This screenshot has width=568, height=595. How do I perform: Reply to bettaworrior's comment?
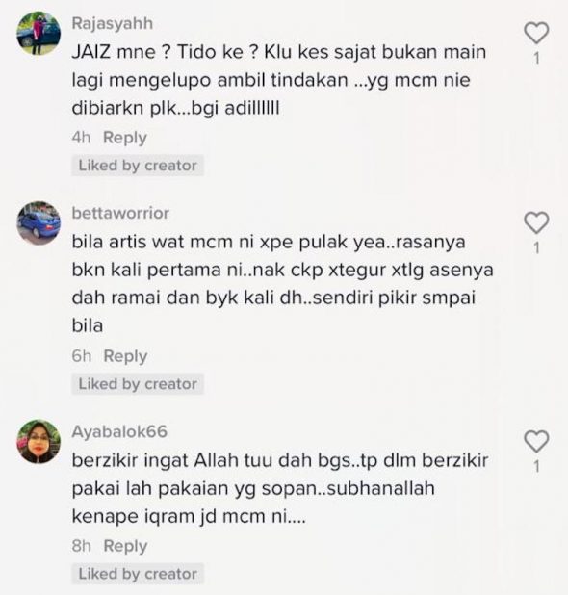[x=125, y=356]
